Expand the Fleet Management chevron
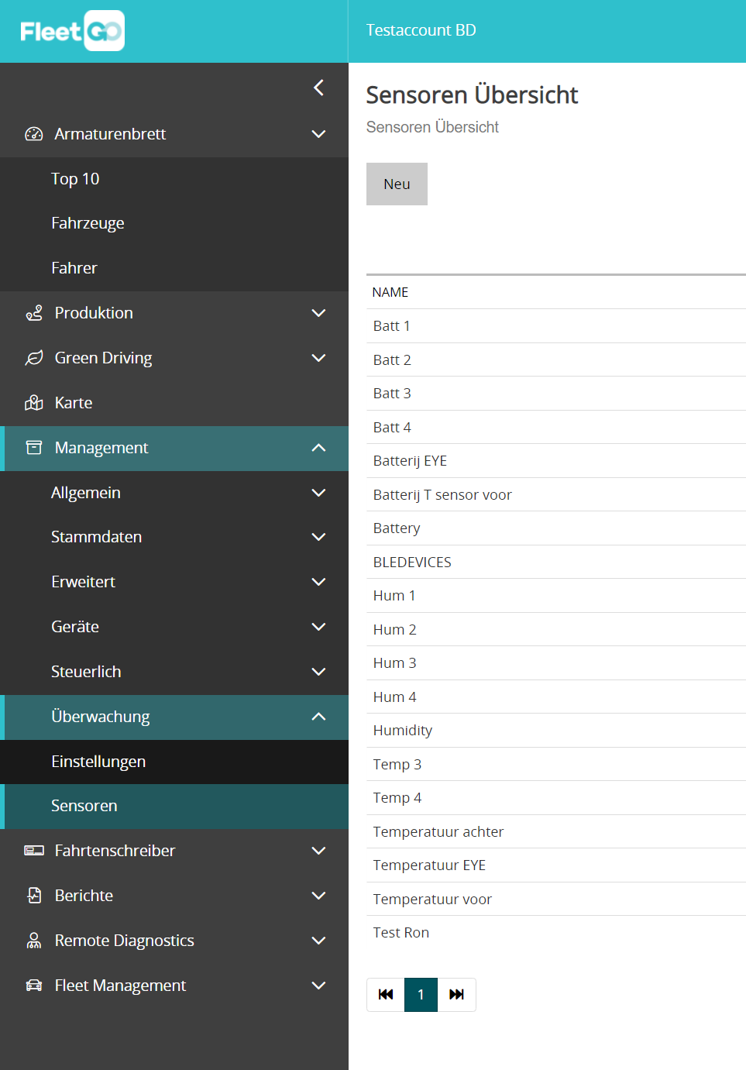The width and height of the screenshot is (746, 1070). click(x=318, y=986)
